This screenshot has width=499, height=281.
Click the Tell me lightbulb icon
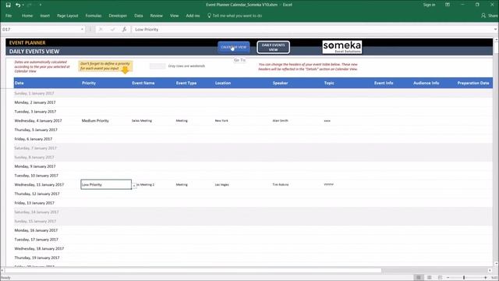(x=209, y=16)
